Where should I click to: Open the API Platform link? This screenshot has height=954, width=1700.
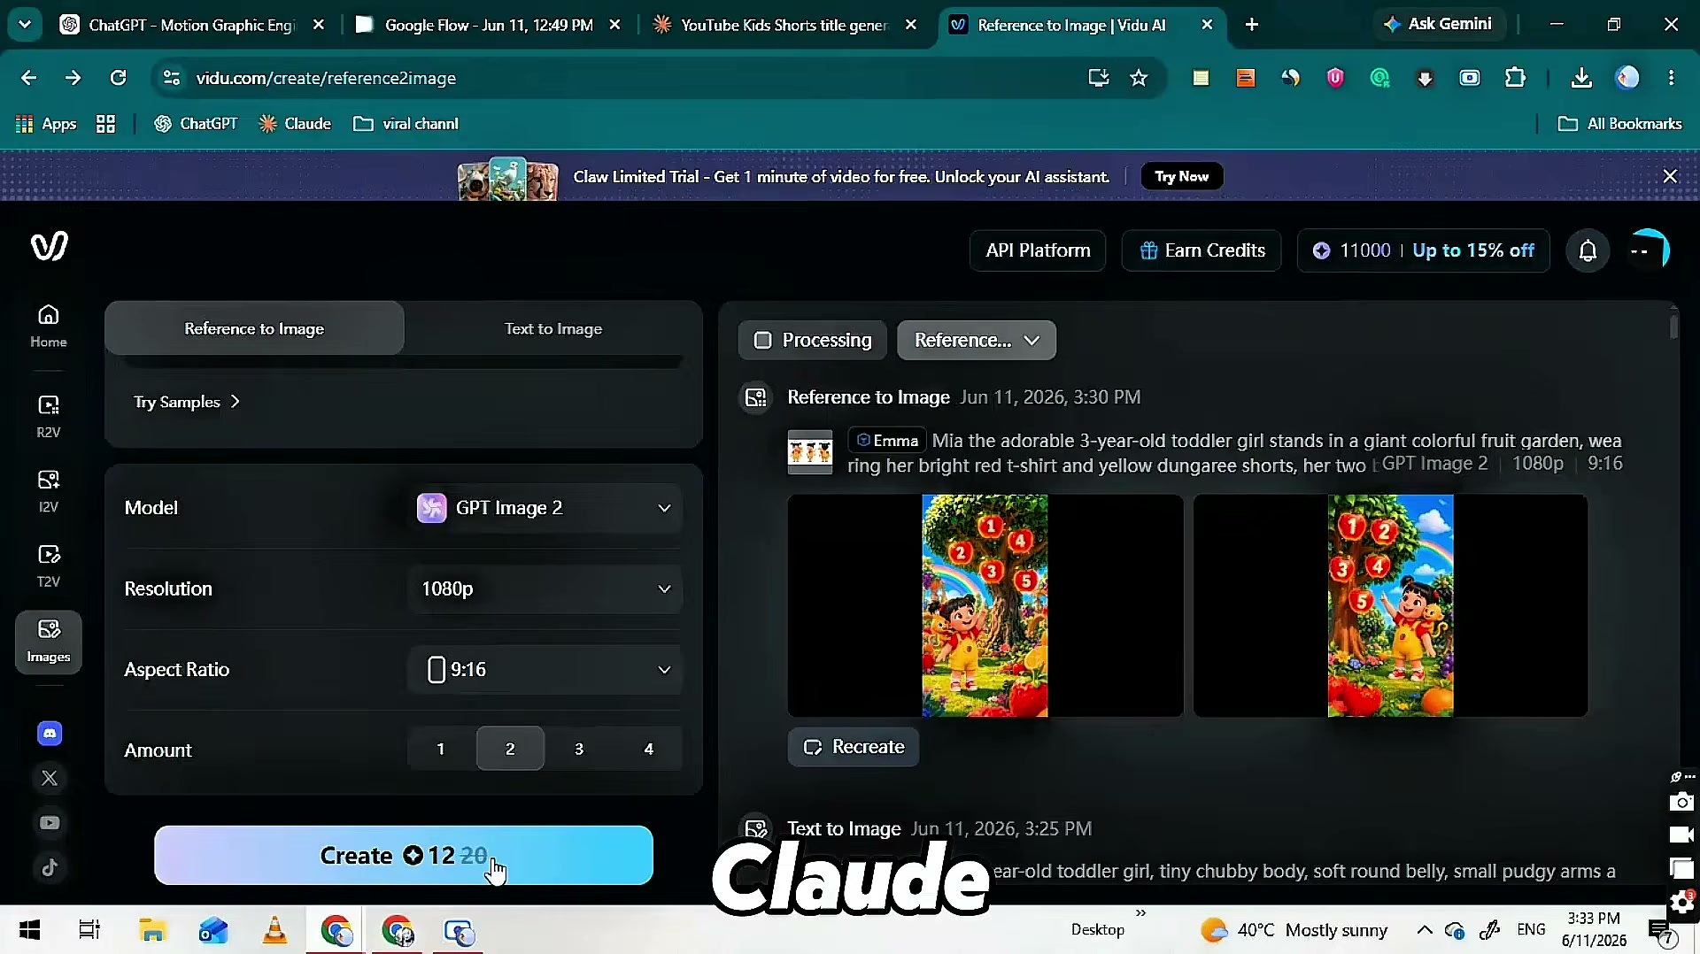click(1038, 250)
